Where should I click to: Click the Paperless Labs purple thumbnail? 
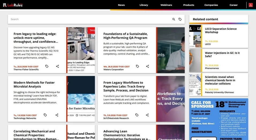[x=171, y=99]
